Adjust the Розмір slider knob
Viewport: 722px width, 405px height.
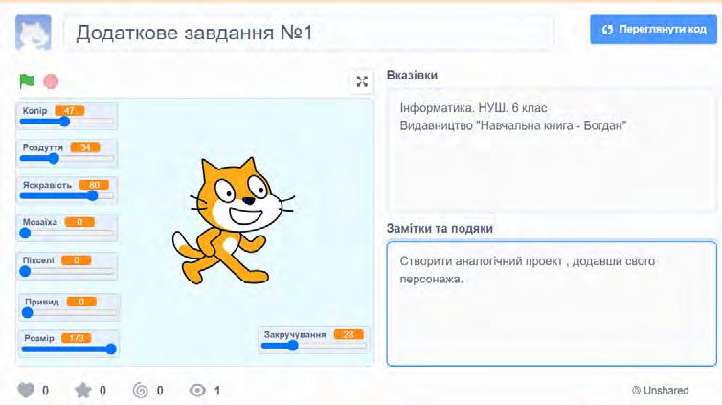tap(111, 349)
